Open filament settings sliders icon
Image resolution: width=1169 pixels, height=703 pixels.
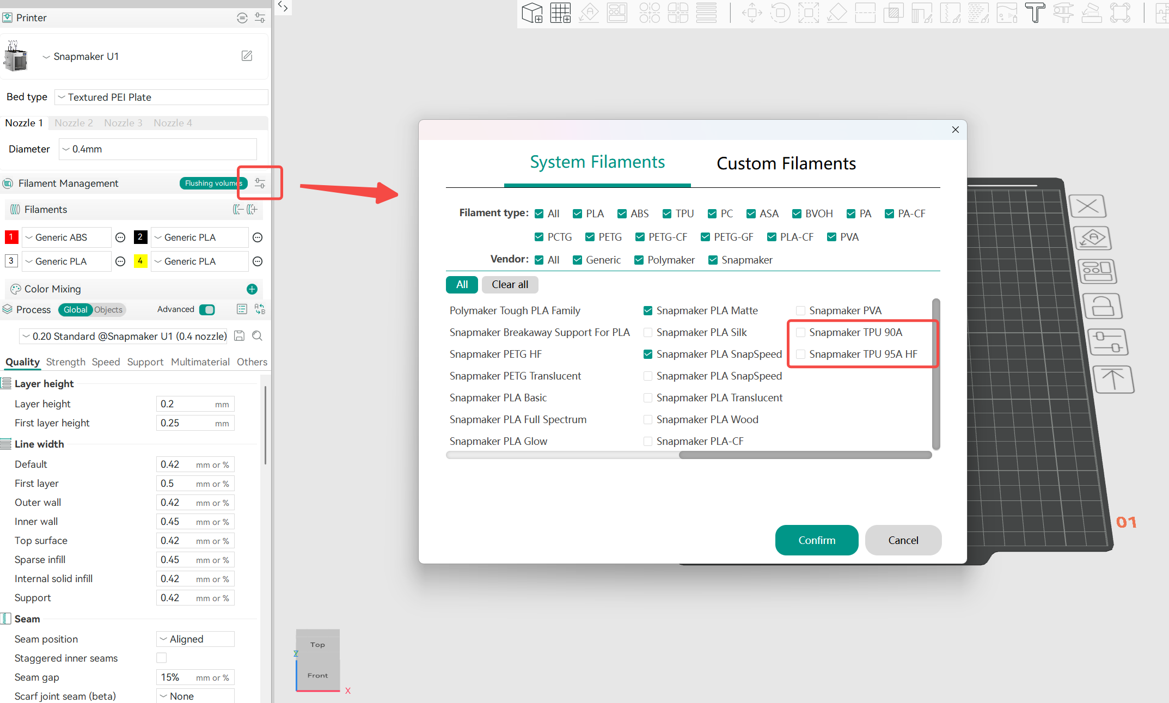point(260,183)
